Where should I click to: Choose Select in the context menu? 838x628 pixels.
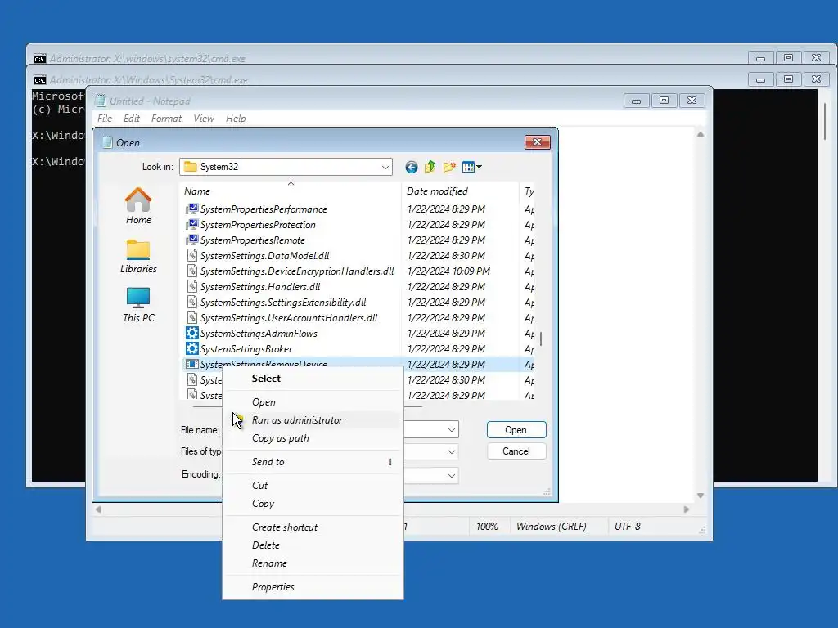click(x=313, y=378)
